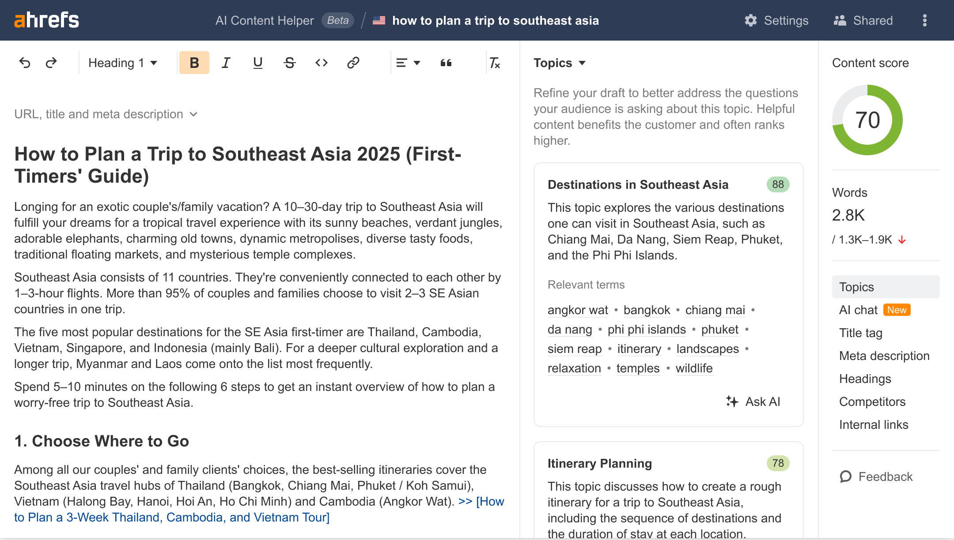The image size is (954, 540).
Task: Open the Heading 1 style dropdown
Action: (x=122, y=63)
